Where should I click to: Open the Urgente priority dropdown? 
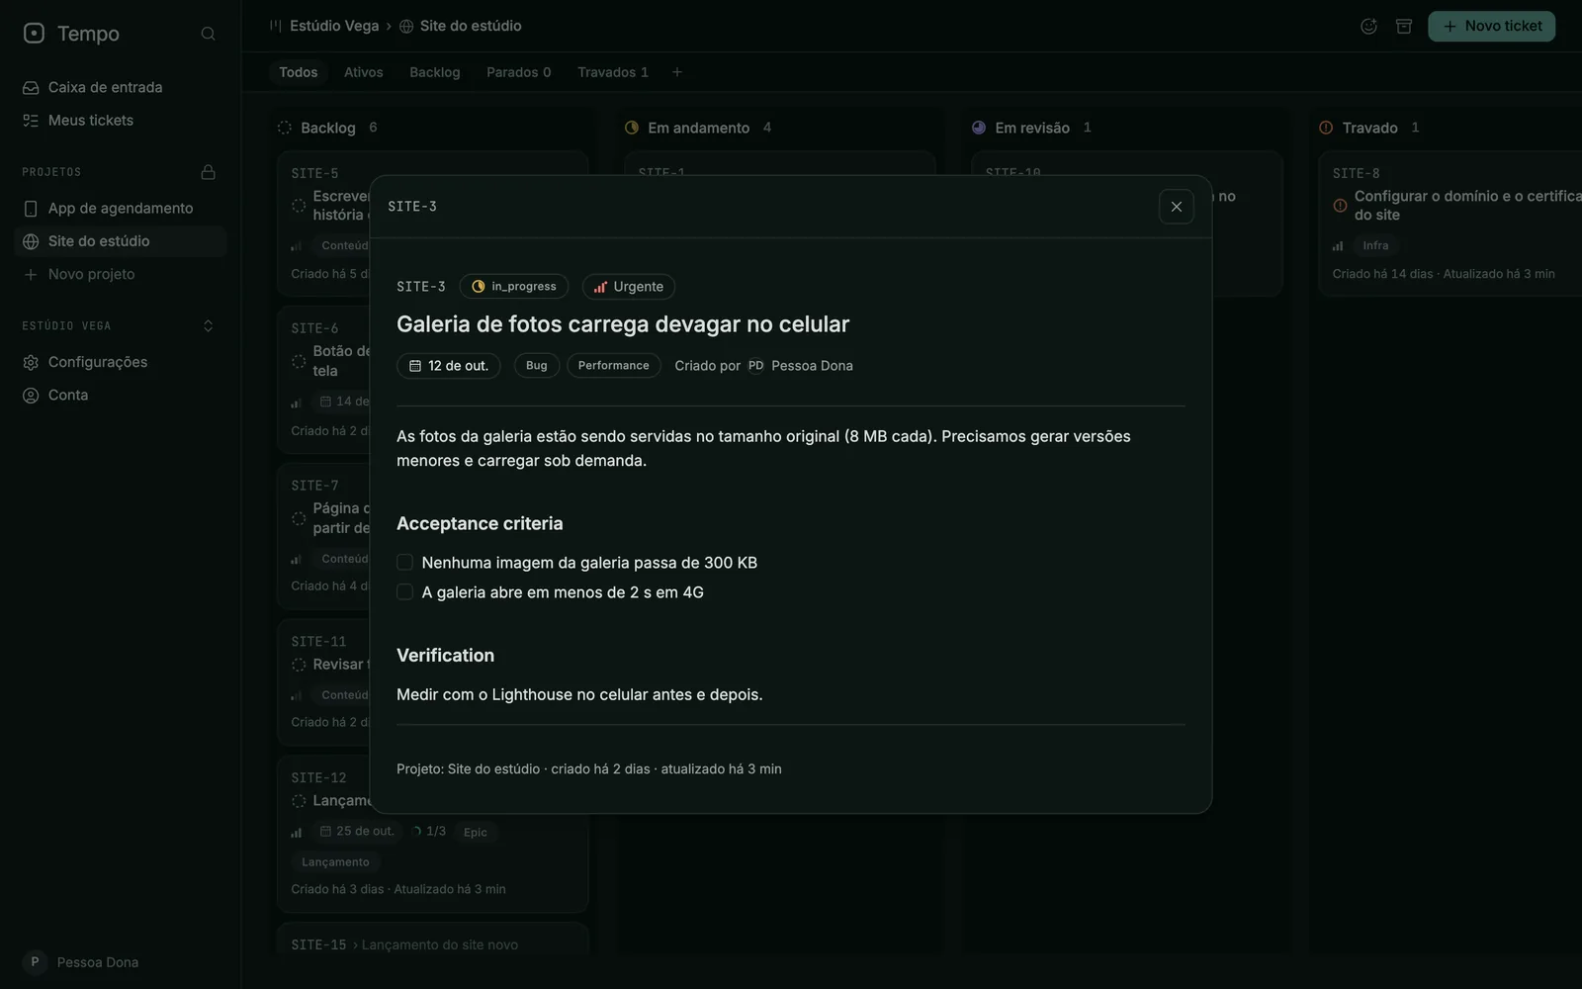[x=629, y=287]
